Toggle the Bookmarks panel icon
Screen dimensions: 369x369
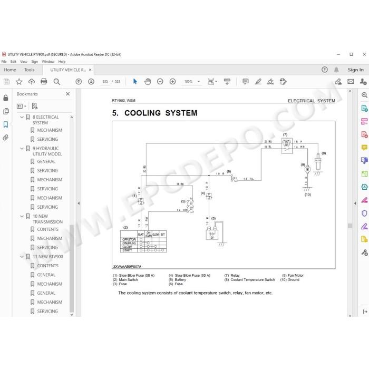tap(6, 124)
